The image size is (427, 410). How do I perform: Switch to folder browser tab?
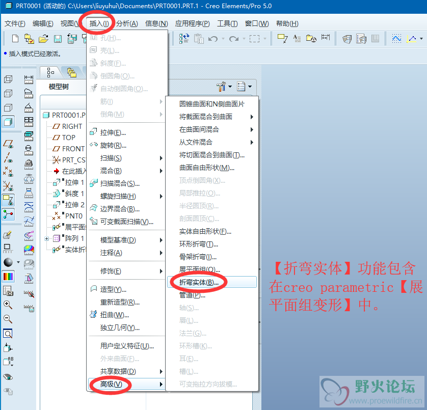point(72,73)
